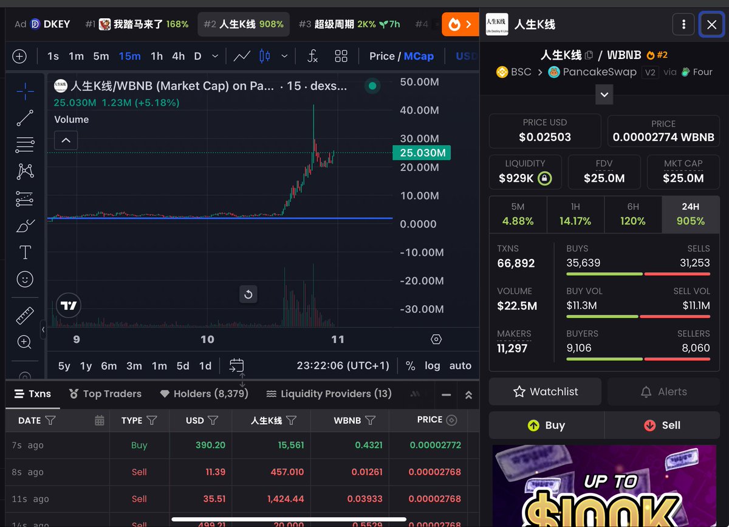Open the line chart style icon
The image size is (729, 527).
tap(242, 57)
